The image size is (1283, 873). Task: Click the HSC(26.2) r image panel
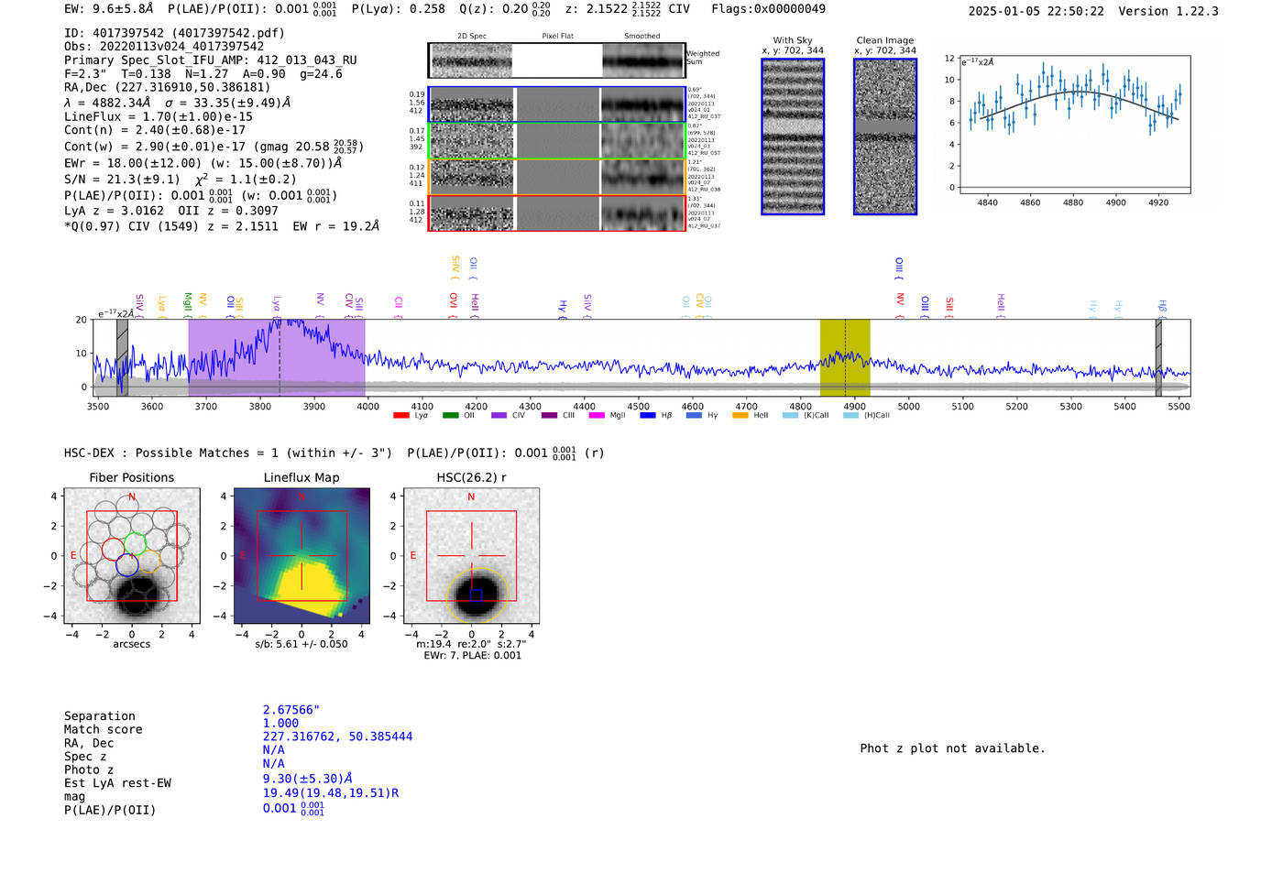point(471,556)
